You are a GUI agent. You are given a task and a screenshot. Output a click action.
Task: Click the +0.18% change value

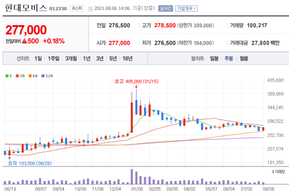click(x=54, y=41)
